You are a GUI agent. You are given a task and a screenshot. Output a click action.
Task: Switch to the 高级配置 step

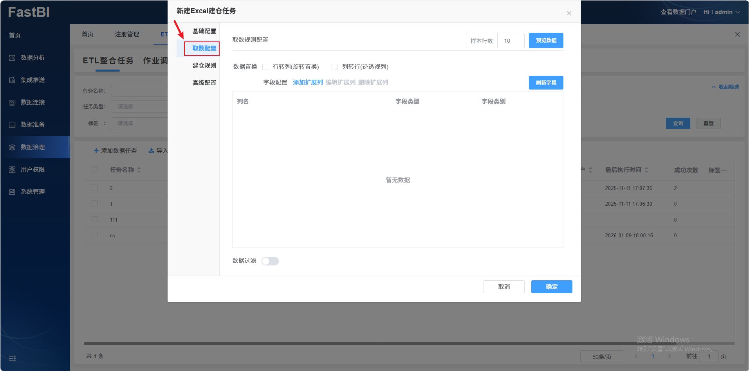[x=204, y=82]
